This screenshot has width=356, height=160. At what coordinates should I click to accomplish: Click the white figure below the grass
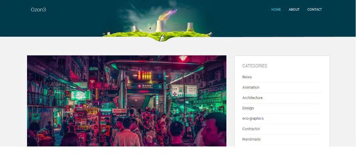coord(162,38)
